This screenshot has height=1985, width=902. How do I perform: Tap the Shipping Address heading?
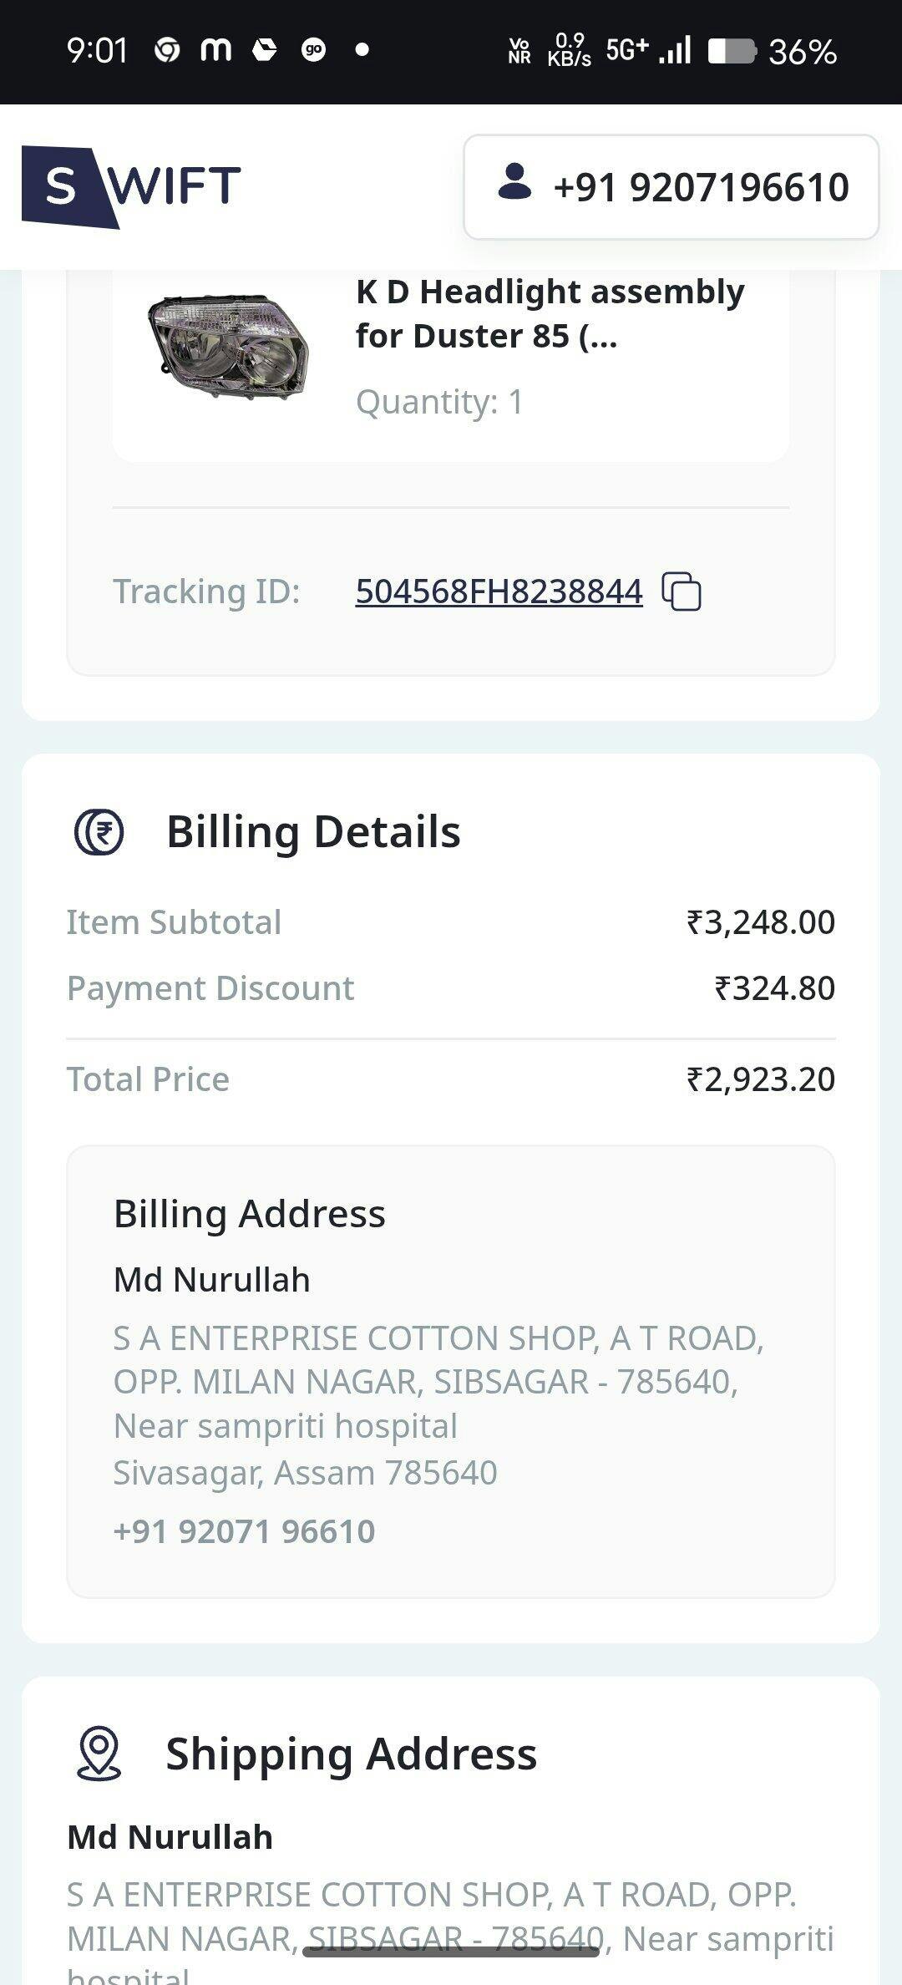coord(351,1754)
